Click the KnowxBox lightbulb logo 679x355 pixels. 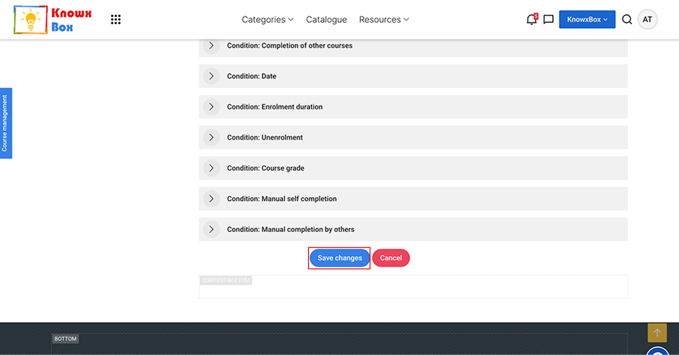click(x=53, y=20)
